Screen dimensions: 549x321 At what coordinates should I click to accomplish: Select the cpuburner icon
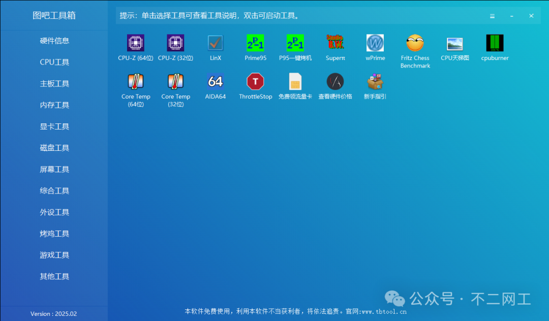pyautogui.click(x=494, y=43)
